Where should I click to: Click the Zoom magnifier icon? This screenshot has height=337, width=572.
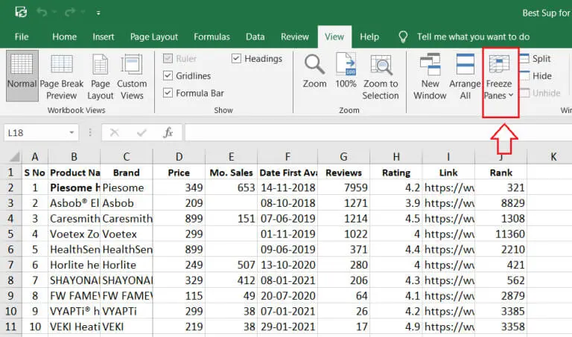pyautogui.click(x=314, y=72)
